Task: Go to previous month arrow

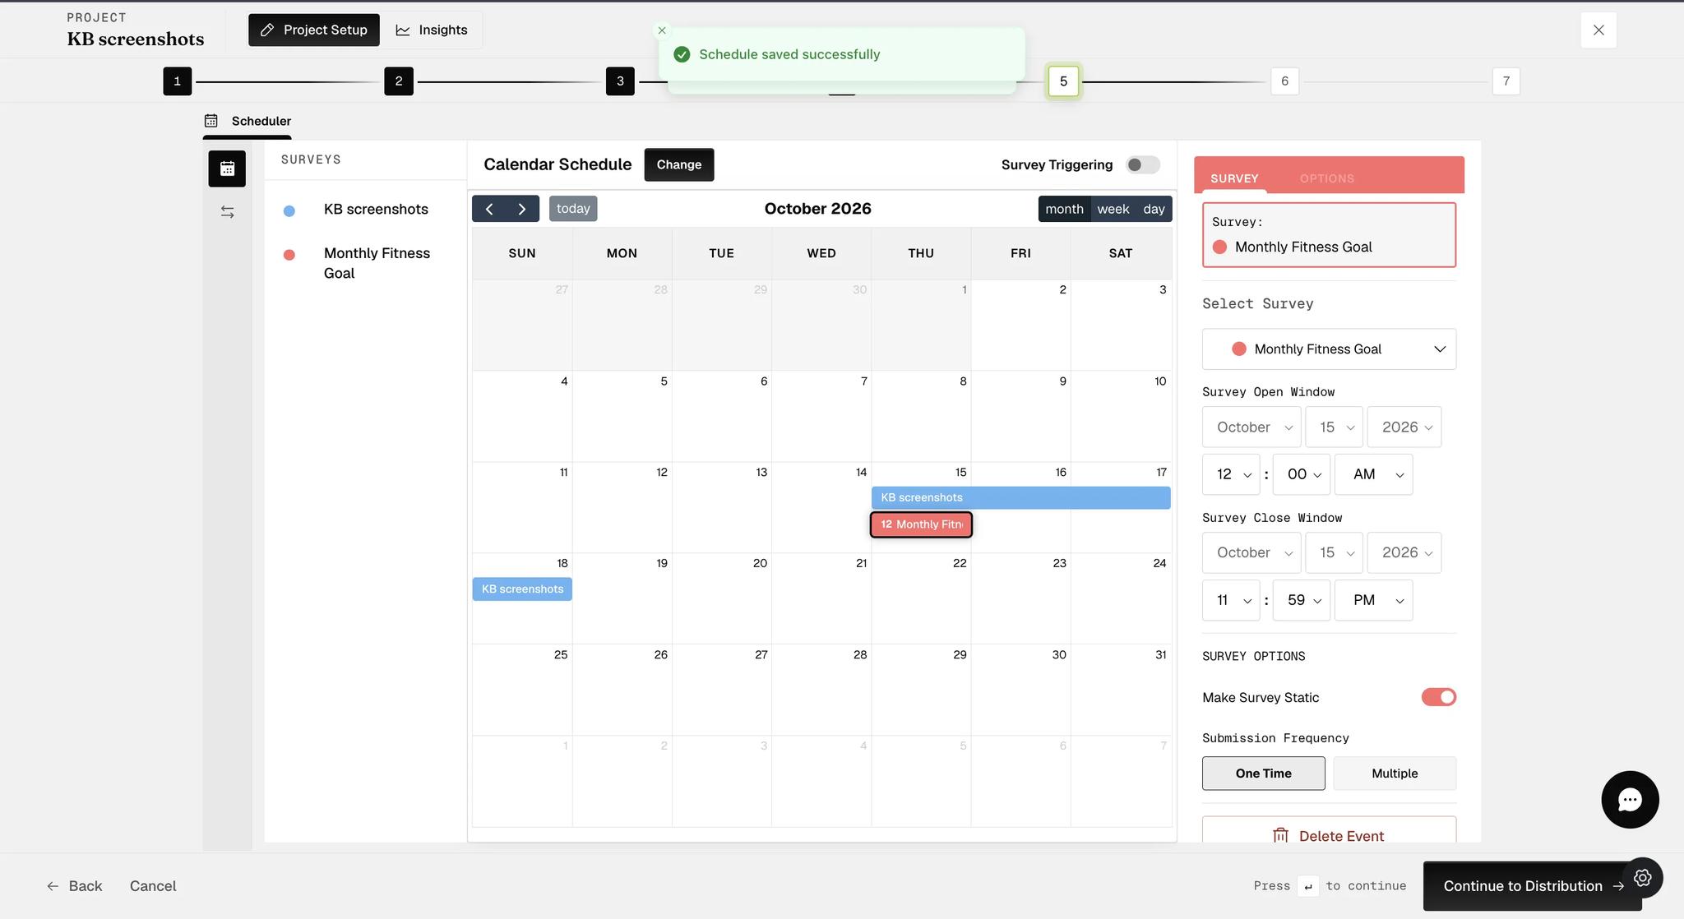Action: (489, 209)
